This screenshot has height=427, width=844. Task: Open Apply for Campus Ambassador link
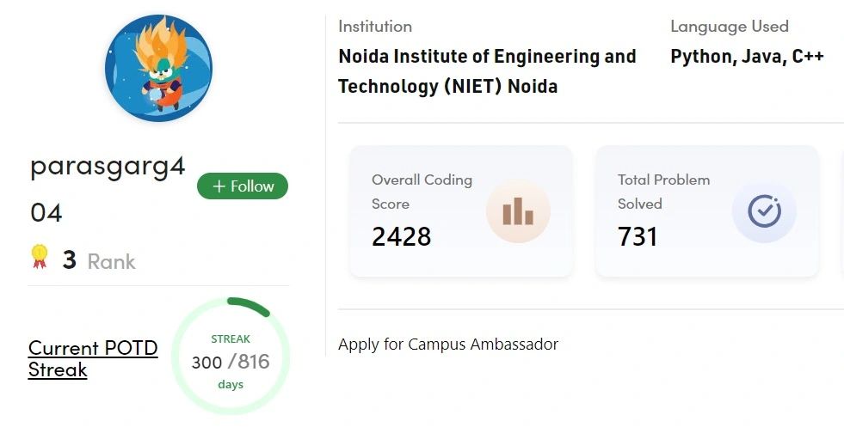coord(448,345)
